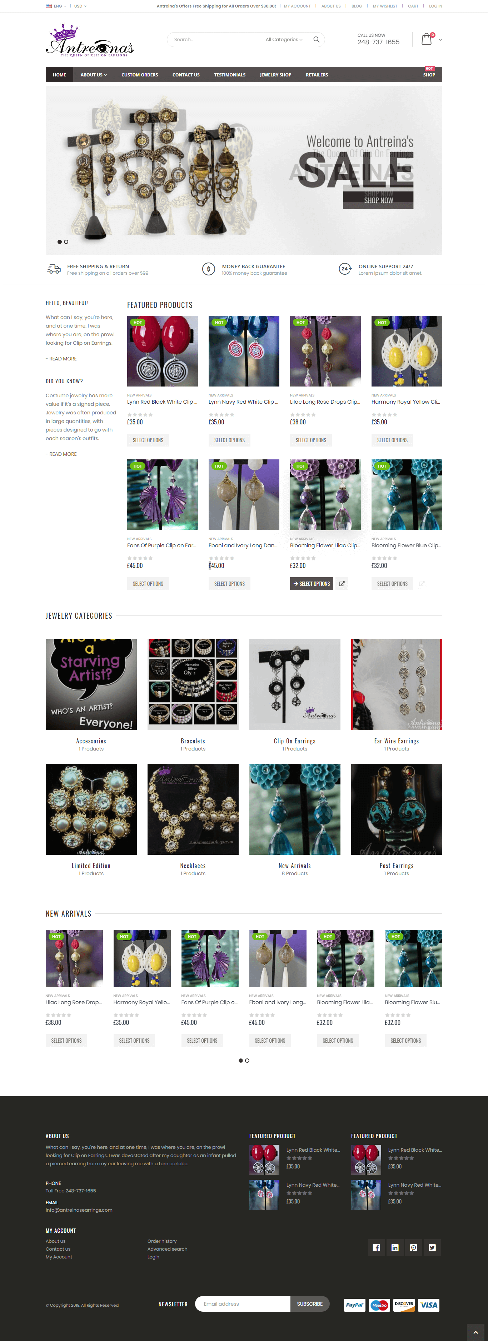The height and width of the screenshot is (1341, 488).
Task: Open the LinkedIn social icon in footer
Action: pos(395,1247)
